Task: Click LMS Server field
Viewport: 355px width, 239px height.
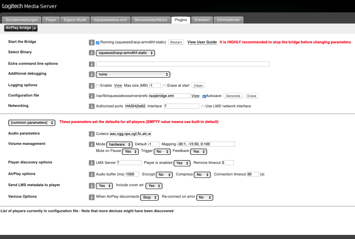Action: click(x=129, y=163)
